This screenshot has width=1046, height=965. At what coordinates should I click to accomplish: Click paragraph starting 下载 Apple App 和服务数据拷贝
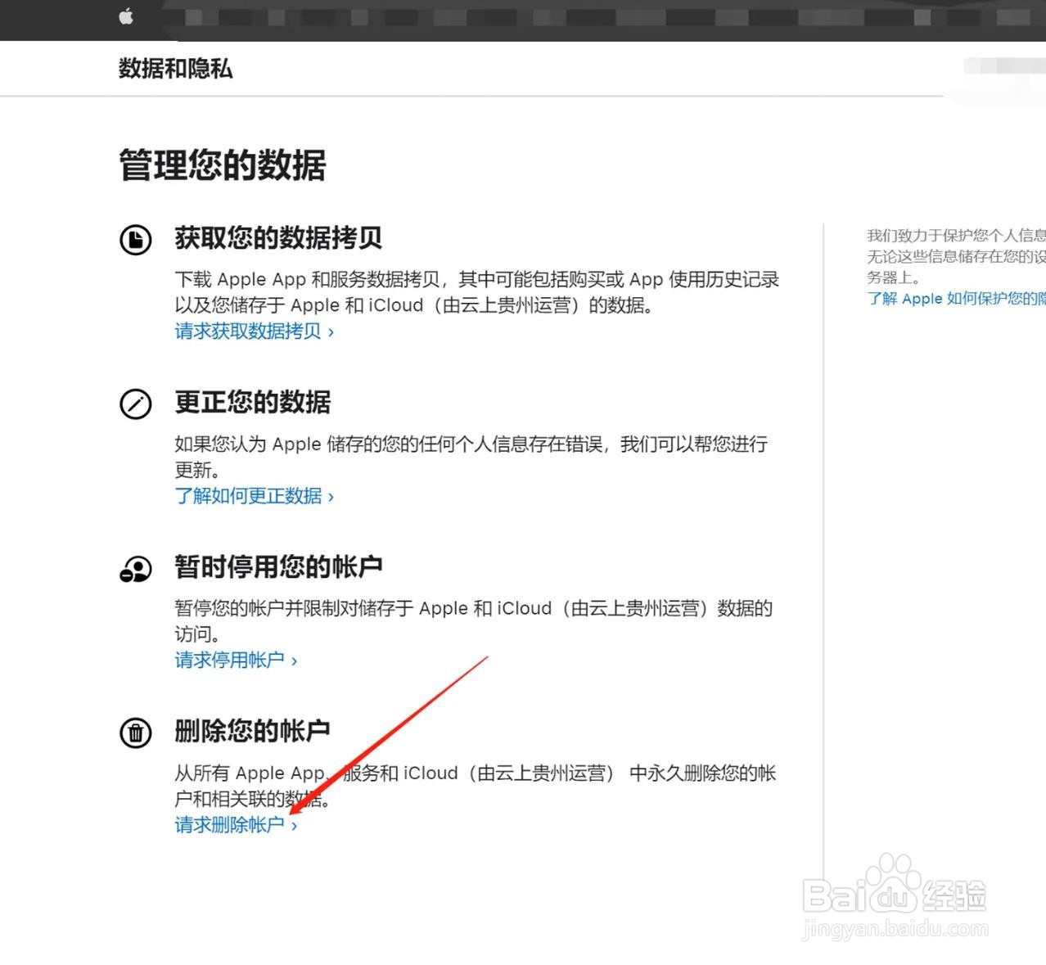coord(477,292)
